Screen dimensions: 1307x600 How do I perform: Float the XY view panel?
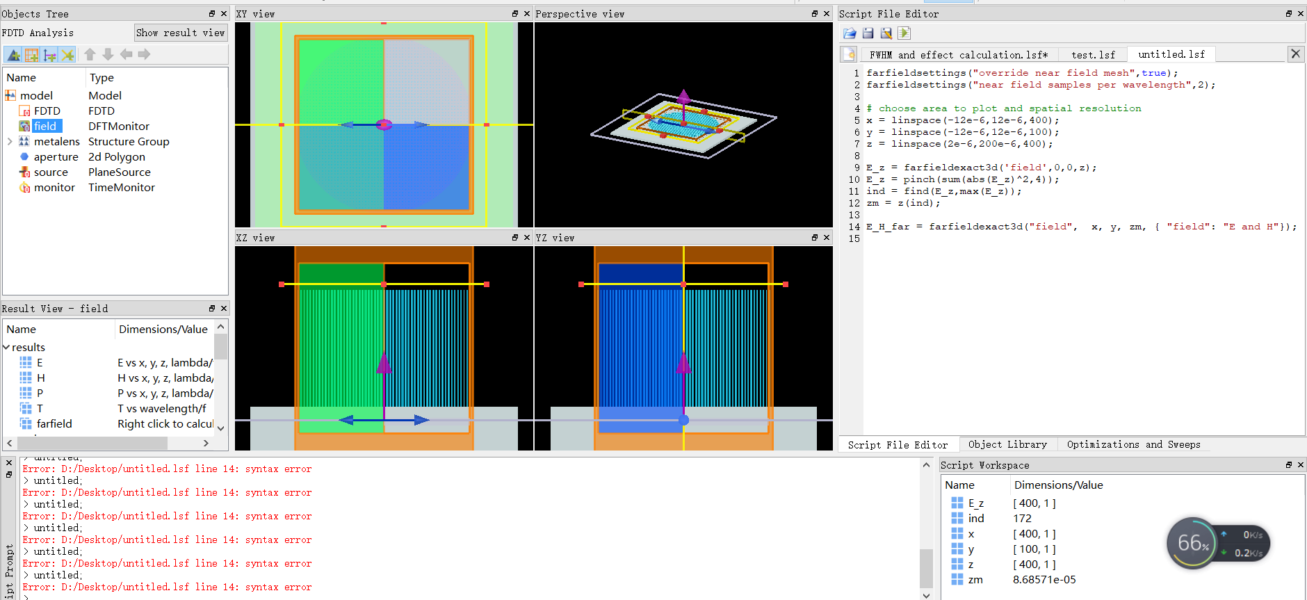pos(515,14)
